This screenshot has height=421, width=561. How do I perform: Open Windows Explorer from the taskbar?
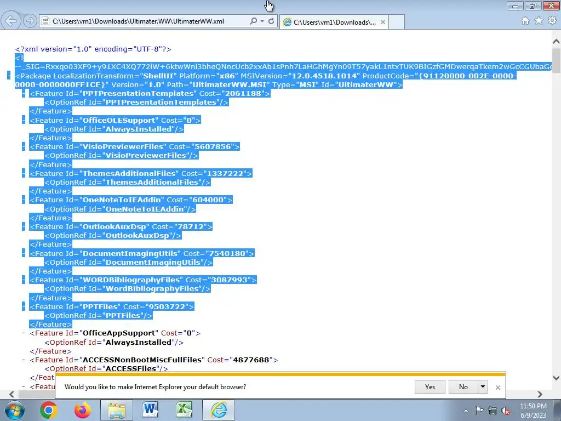(117, 410)
